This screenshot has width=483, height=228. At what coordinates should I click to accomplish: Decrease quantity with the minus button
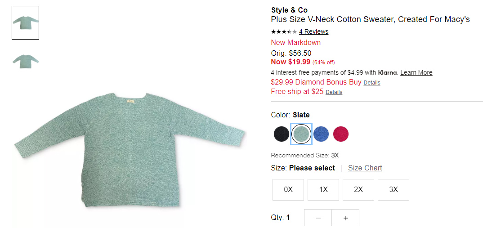pyautogui.click(x=318, y=218)
